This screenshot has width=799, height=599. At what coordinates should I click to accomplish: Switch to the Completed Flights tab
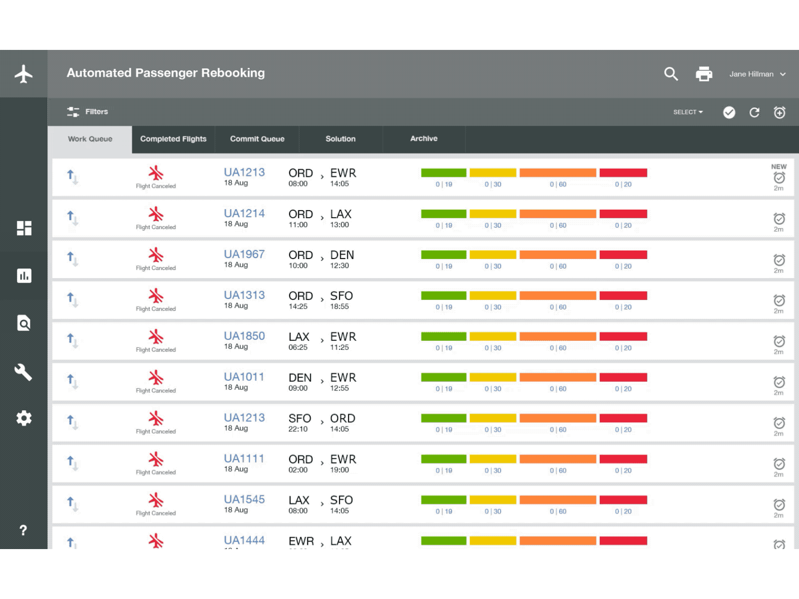(x=173, y=139)
